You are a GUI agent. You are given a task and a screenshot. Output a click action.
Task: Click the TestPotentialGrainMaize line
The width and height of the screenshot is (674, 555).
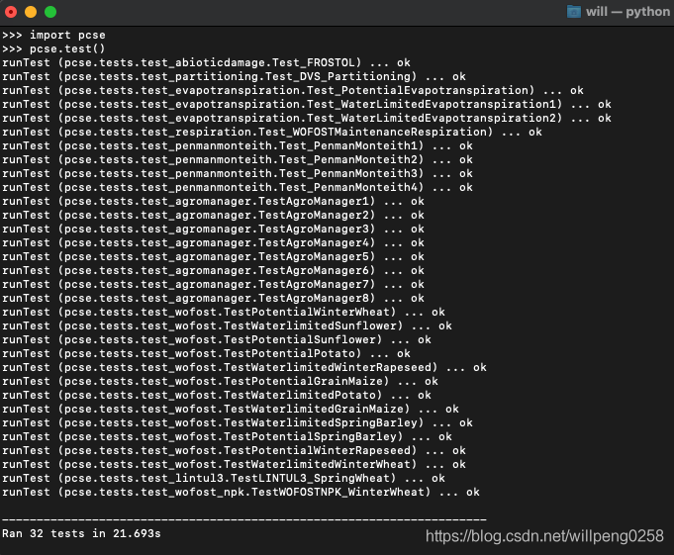[220, 381]
